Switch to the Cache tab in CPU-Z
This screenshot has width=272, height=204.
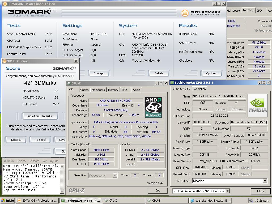[x=84, y=90]
